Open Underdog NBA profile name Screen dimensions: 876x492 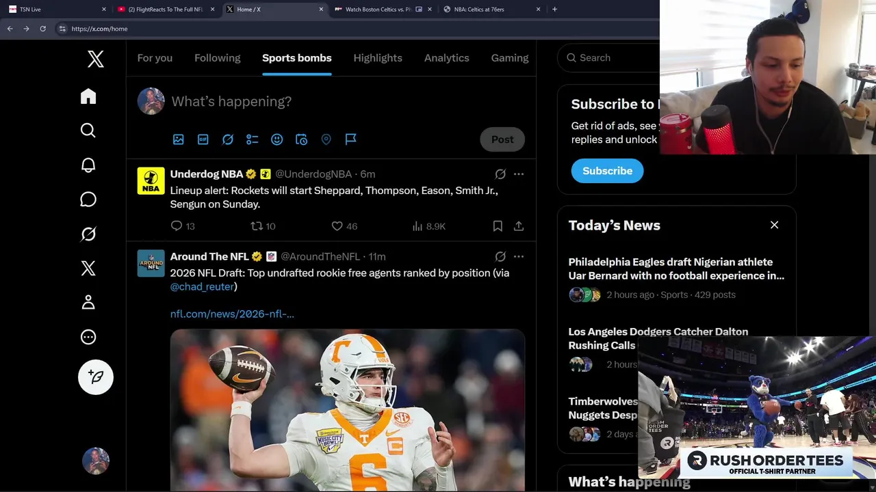207,174
